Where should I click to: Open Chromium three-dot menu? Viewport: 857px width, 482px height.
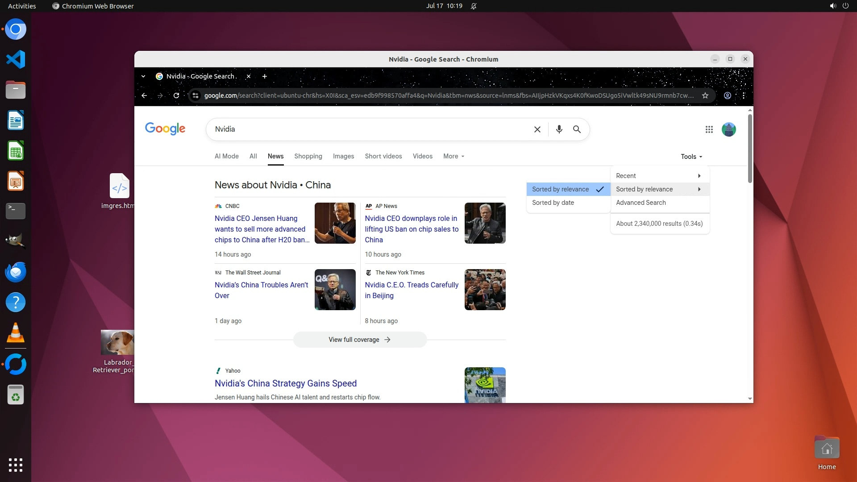coord(744,96)
